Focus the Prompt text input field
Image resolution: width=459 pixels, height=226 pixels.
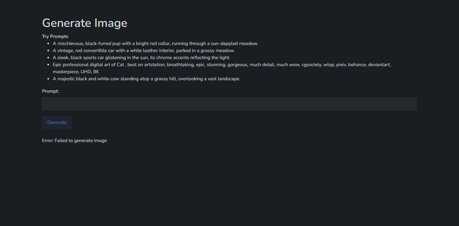[229, 104]
